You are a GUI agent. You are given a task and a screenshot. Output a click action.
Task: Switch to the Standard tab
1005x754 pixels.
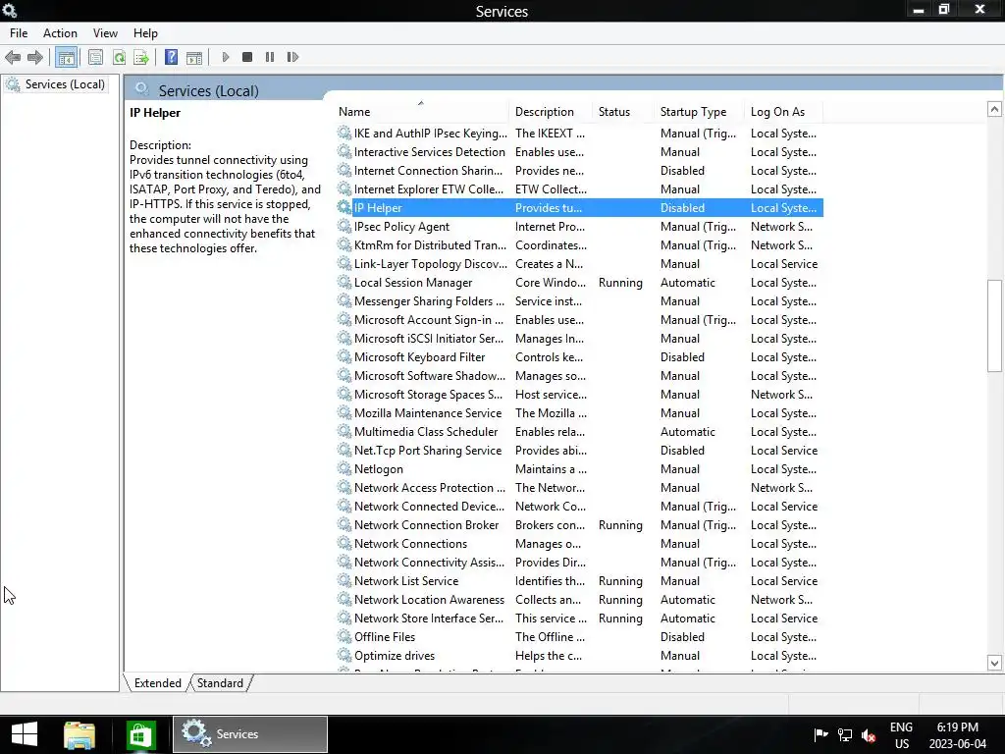point(220,683)
